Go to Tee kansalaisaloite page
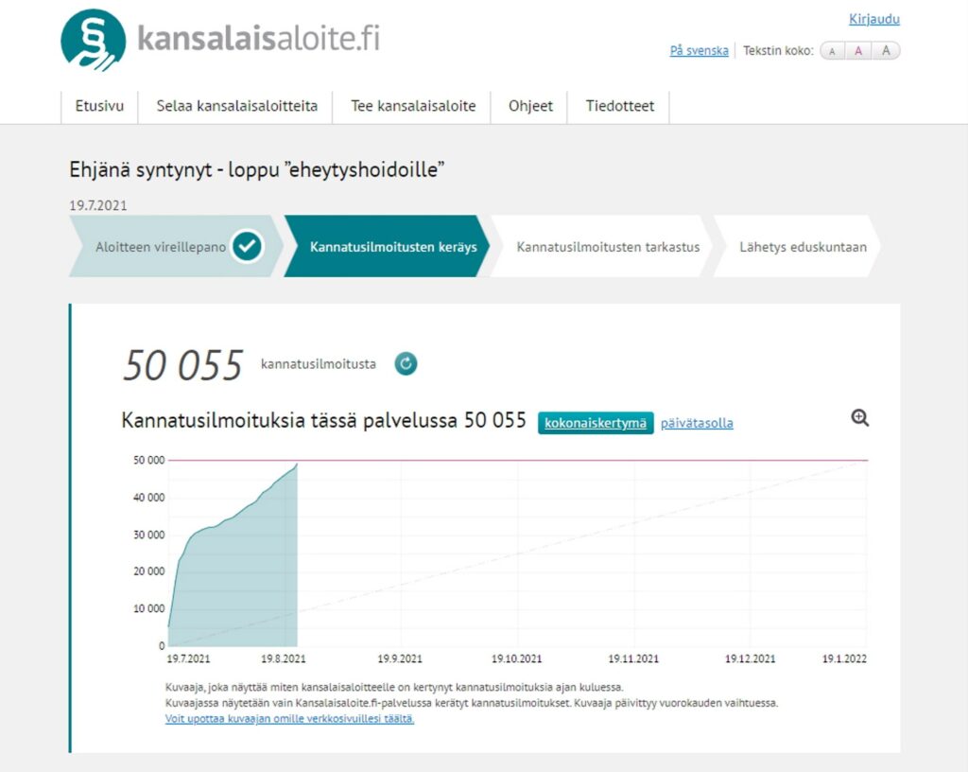Viewport: 968px width, 772px height. 413,106
